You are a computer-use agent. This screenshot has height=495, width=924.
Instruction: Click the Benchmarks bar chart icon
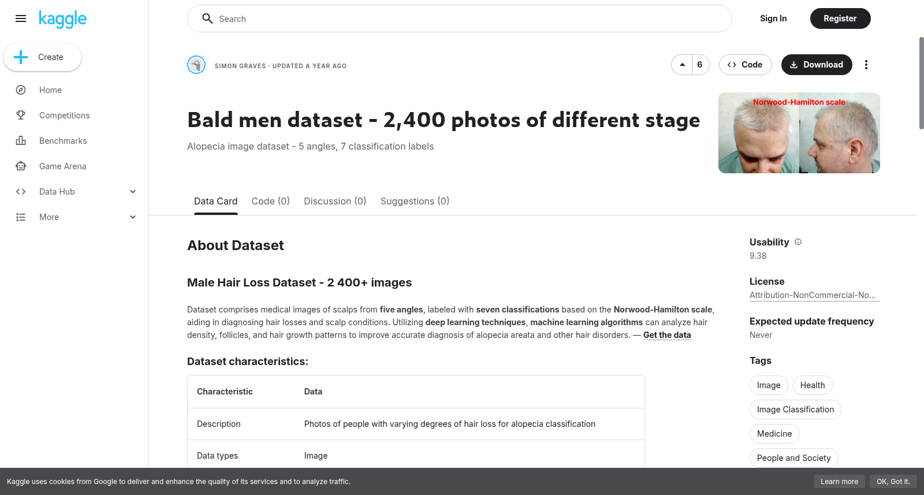[21, 141]
